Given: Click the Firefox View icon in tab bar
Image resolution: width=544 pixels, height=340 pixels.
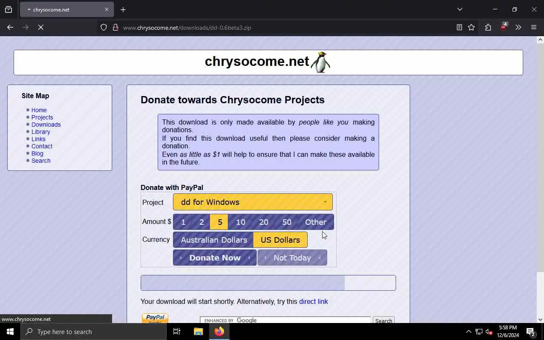Looking at the screenshot, I should pos(8,9).
